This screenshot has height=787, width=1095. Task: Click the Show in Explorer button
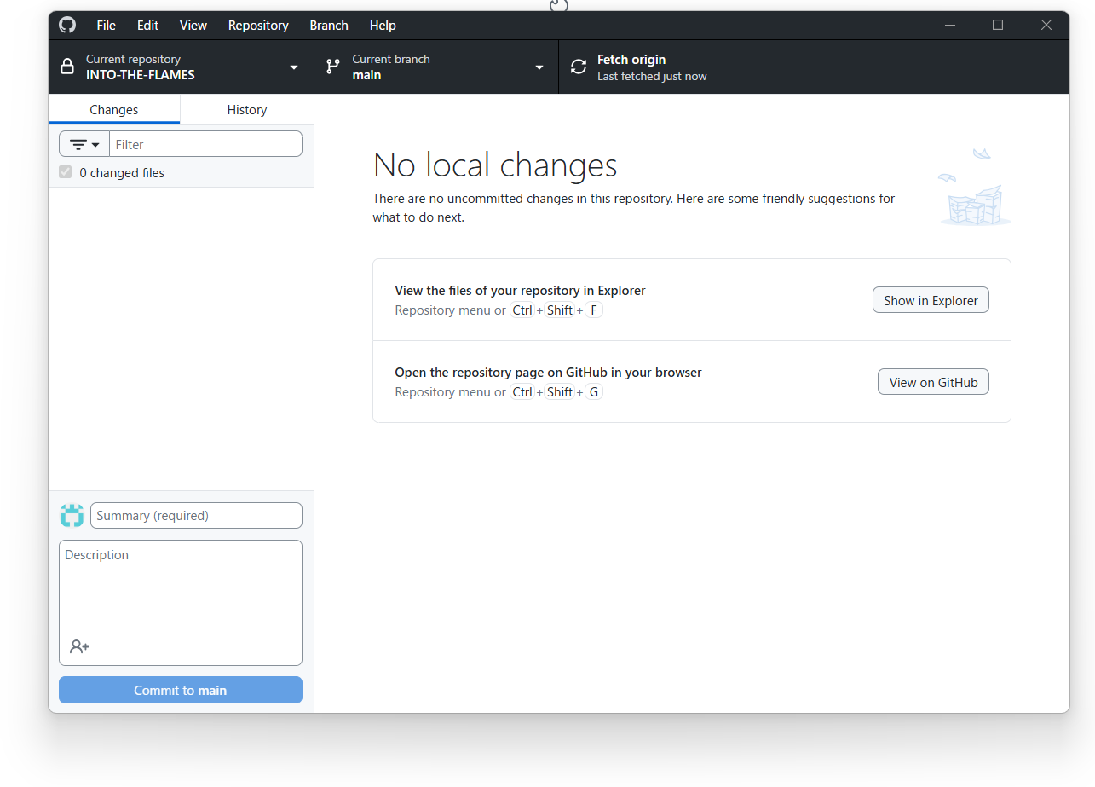coord(931,300)
